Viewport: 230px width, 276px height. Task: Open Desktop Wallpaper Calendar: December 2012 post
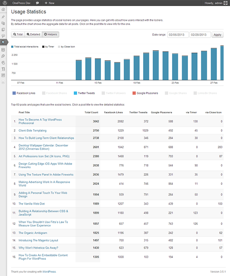(x=43, y=147)
